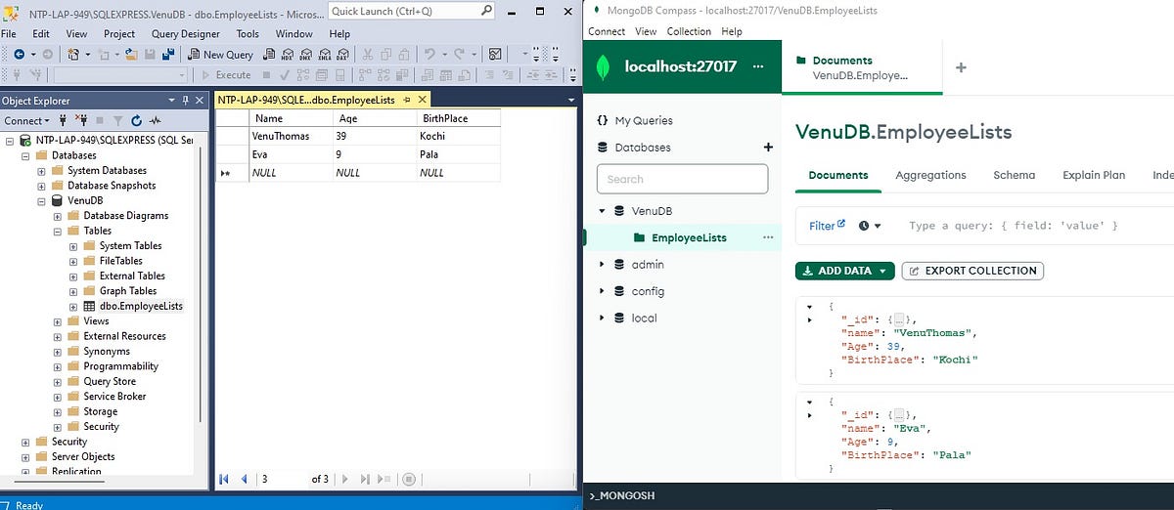Click the plus icon to create database
Image resolution: width=1174 pixels, height=510 pixels.
[x=768, y=148]
